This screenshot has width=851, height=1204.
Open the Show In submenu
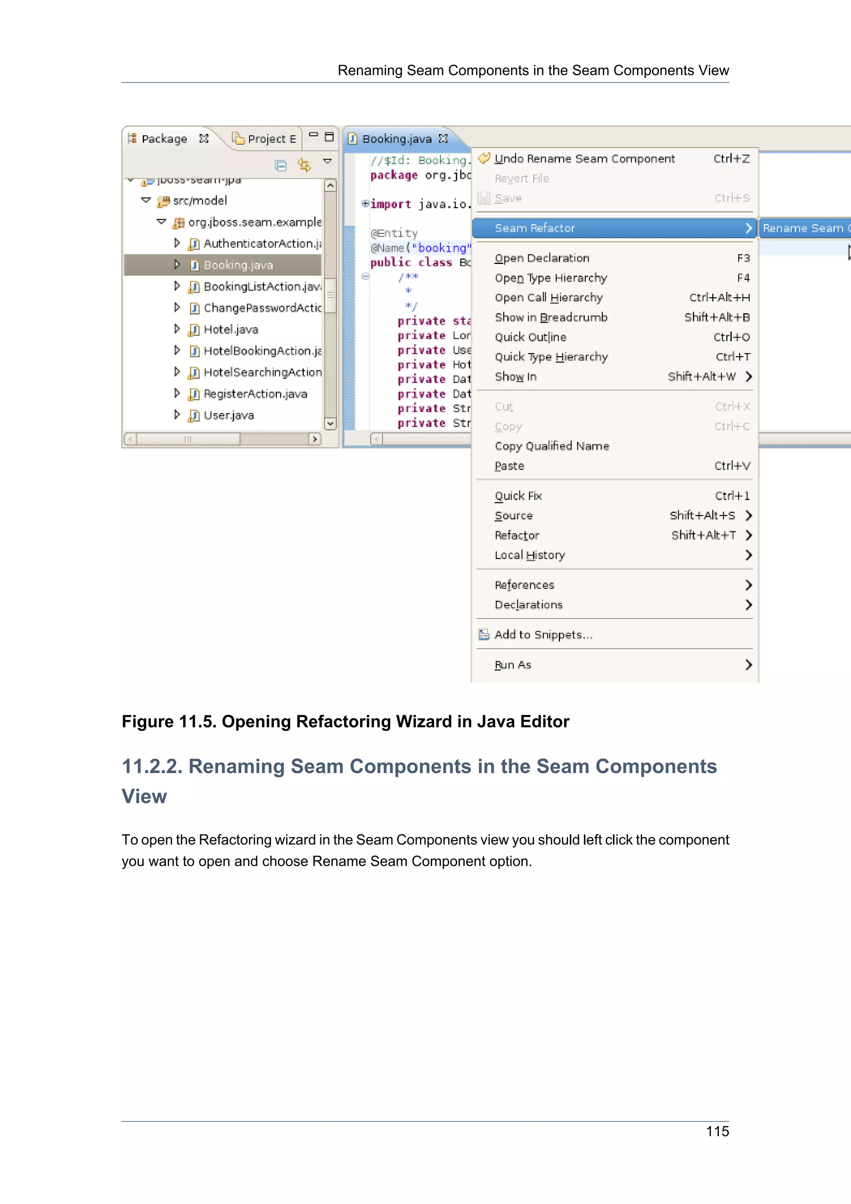pyautogui.click(x=615, y=377)
